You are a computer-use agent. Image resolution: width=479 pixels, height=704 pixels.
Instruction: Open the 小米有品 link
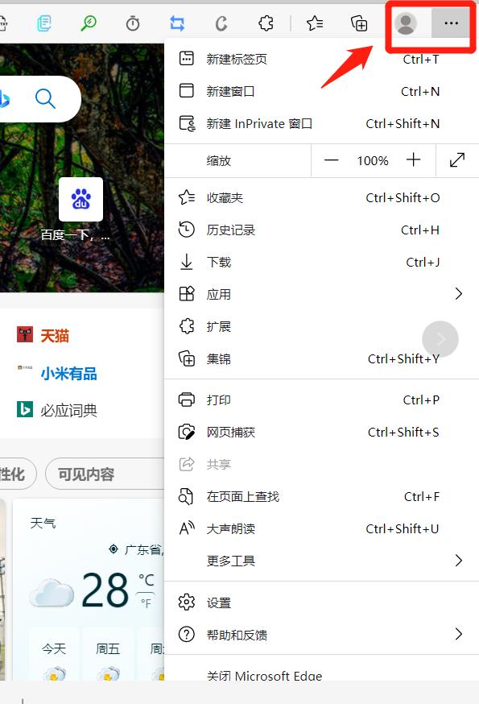[68, 374]
